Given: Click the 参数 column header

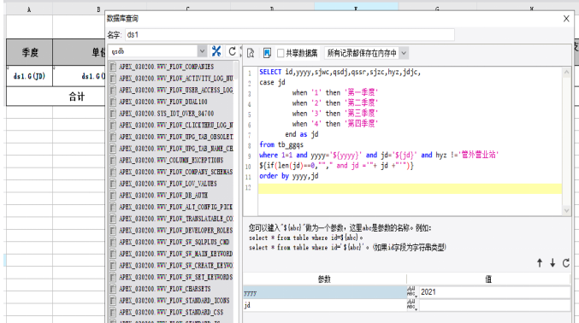Looking at the screenshot, I should point(325,279).
